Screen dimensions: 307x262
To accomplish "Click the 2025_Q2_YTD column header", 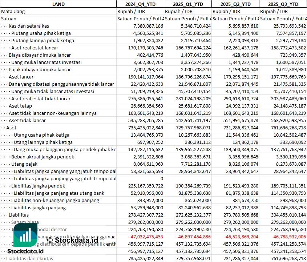I will coord(235,4).
